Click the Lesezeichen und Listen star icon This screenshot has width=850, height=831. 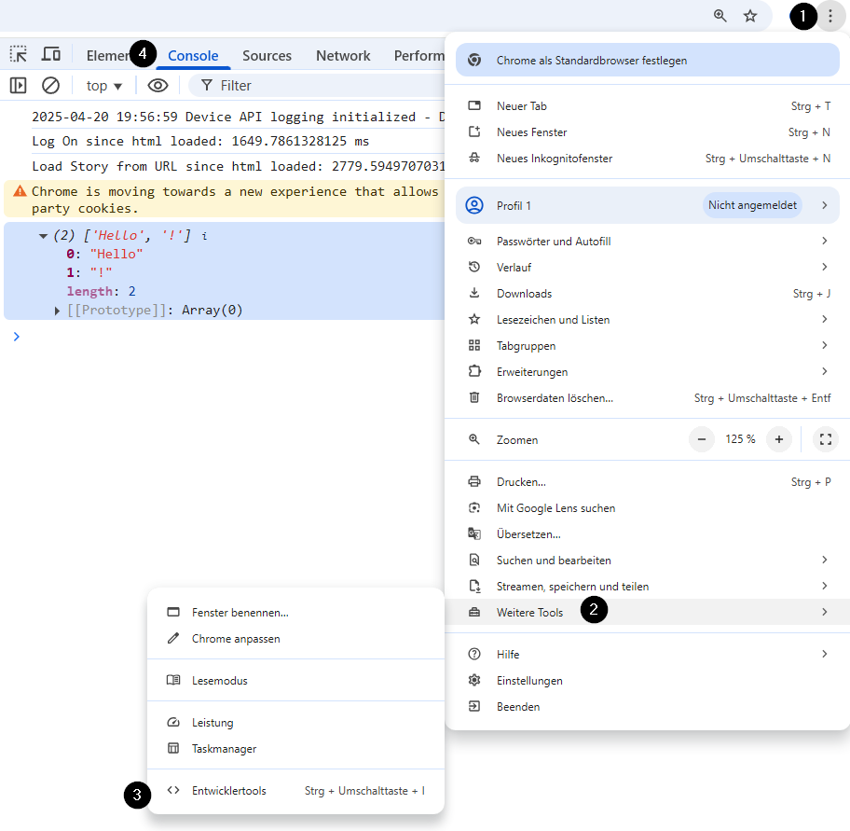click(474, 319)
